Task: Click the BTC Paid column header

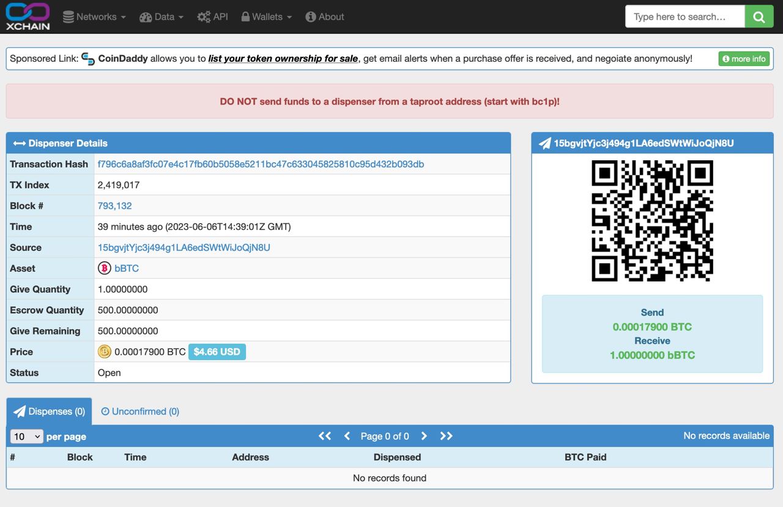Action: 585,457
